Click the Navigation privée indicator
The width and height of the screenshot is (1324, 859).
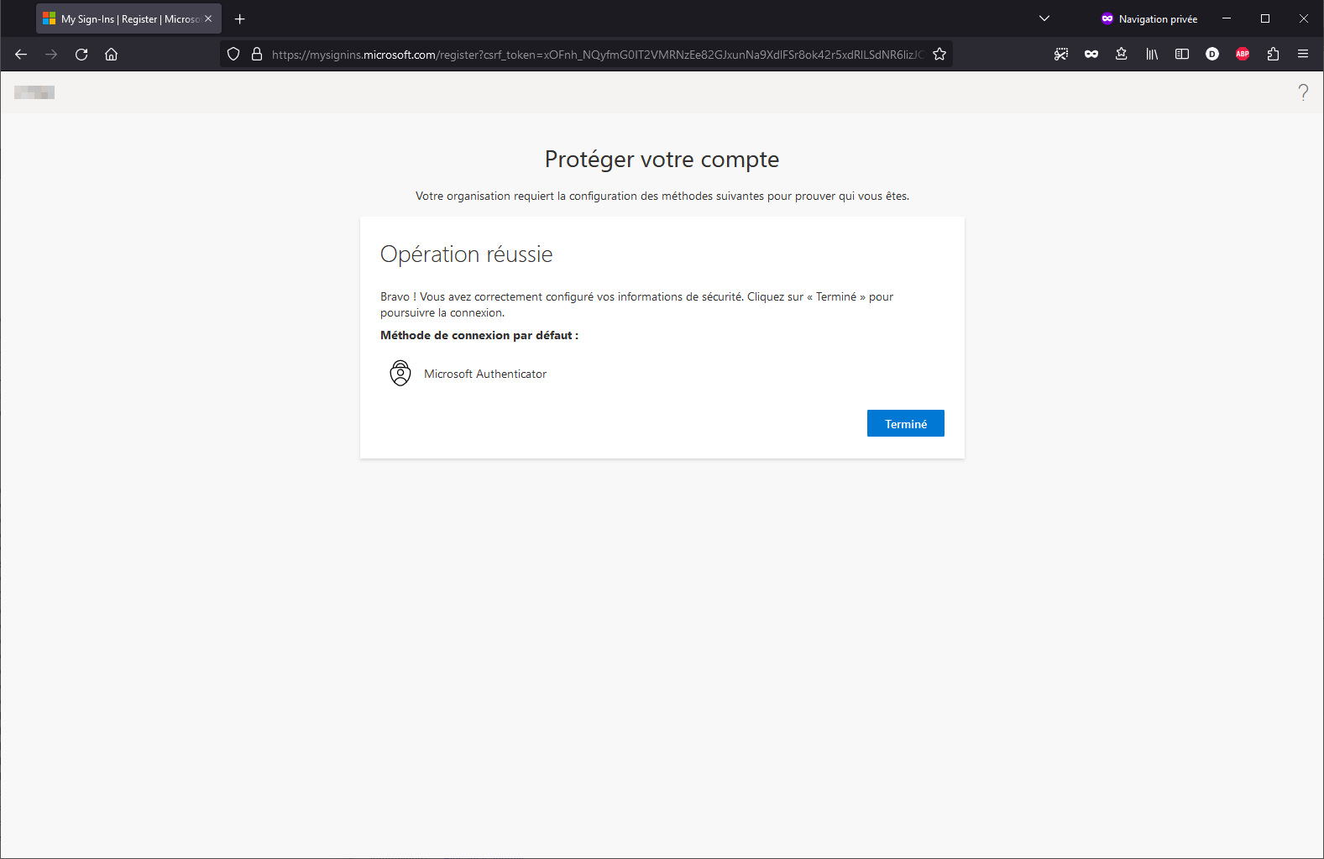1149,18
